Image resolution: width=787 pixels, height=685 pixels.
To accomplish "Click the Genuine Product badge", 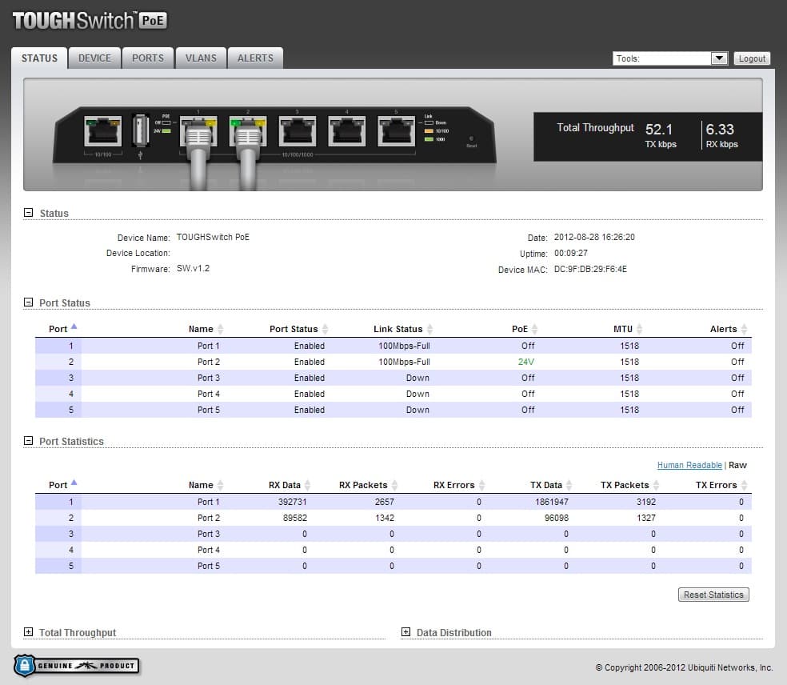I will click(x=76, y=666).
